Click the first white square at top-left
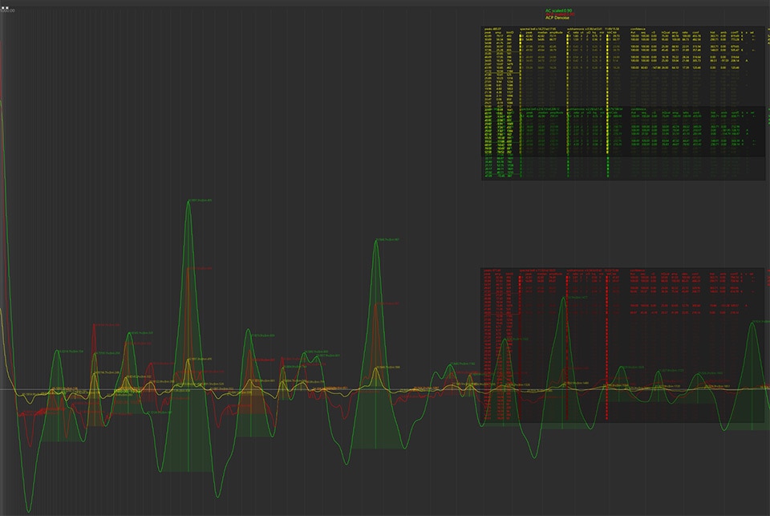Viewport: 770px width, 516px height. click(x=2, y=8)
